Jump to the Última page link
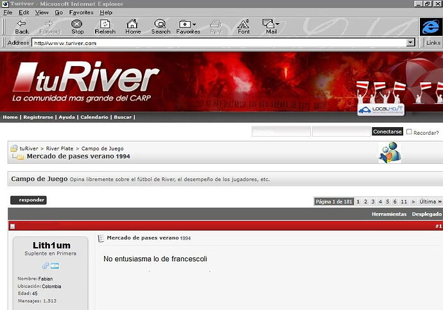 tap(430, 202)
